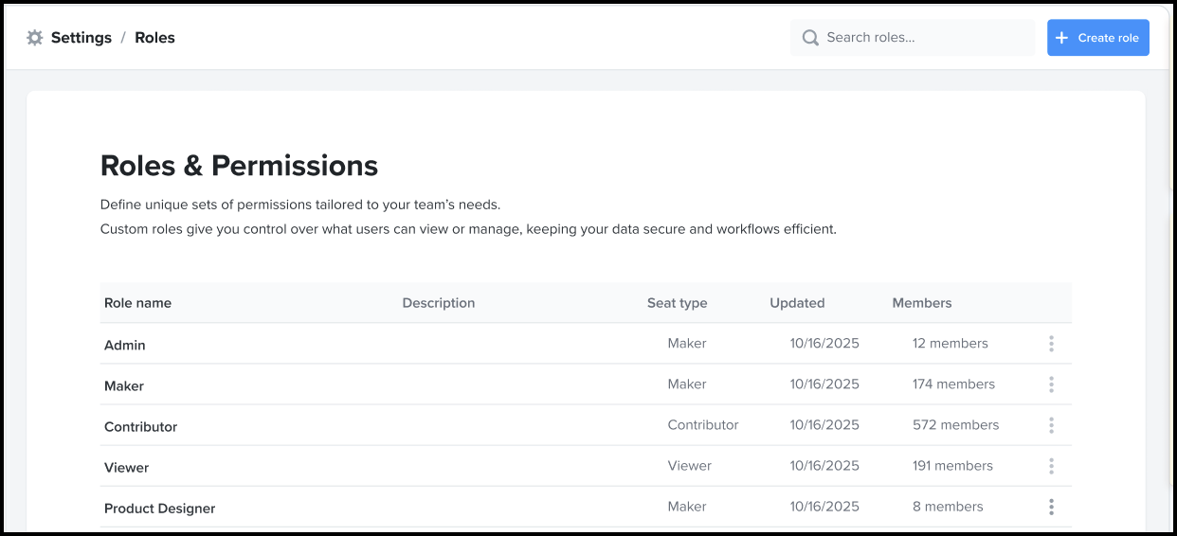Click the Create role button

pos(1098,38)
